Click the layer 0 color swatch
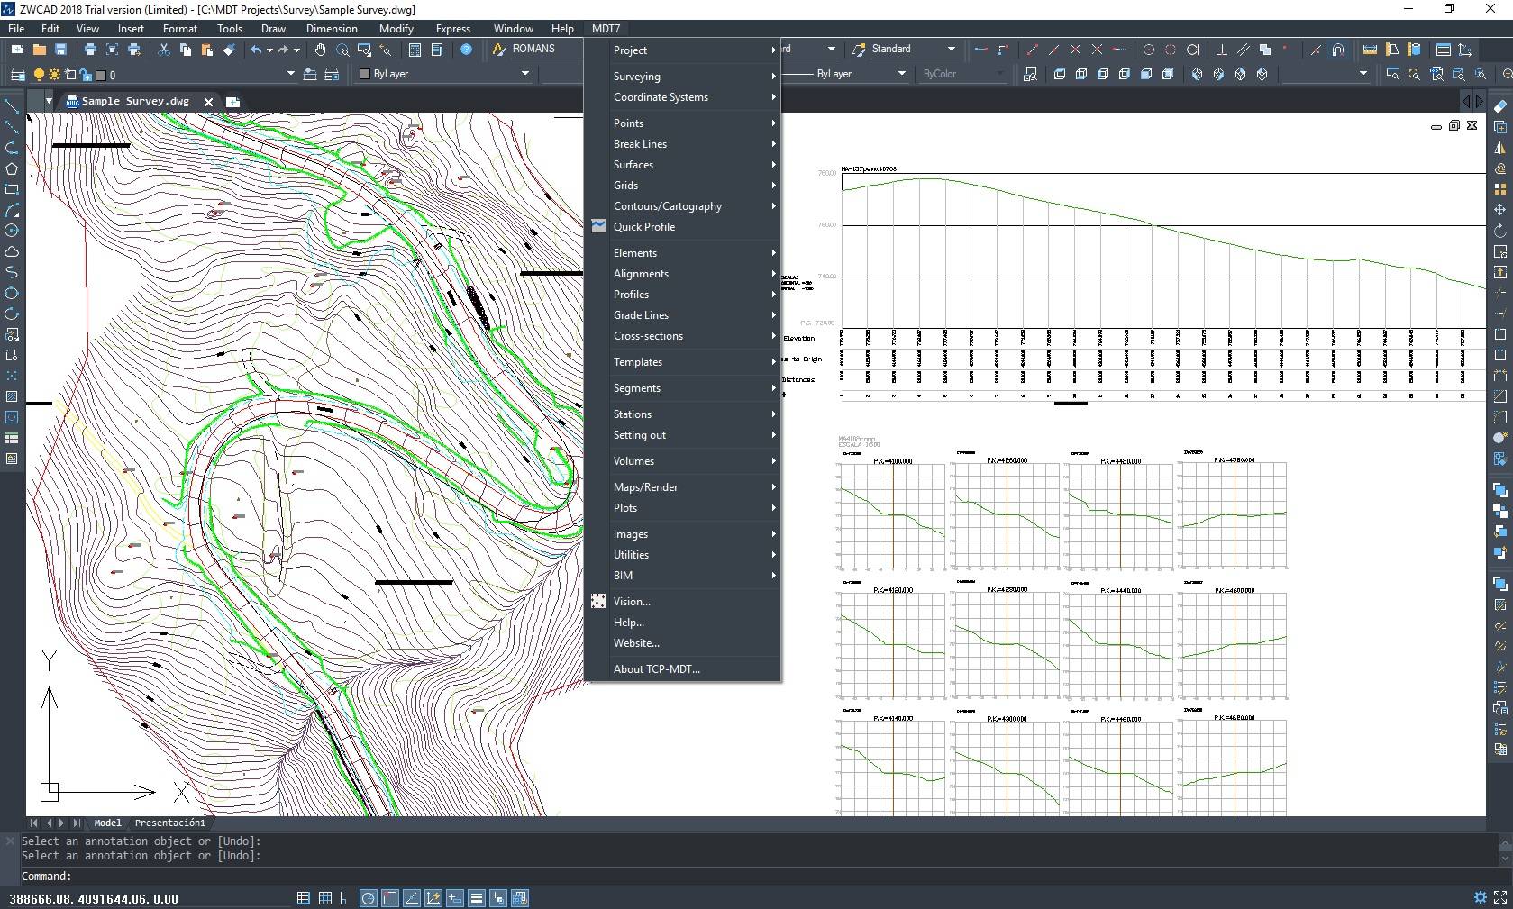The width and height of the screenshot is (1513, 909). click(x=100, y=75)
